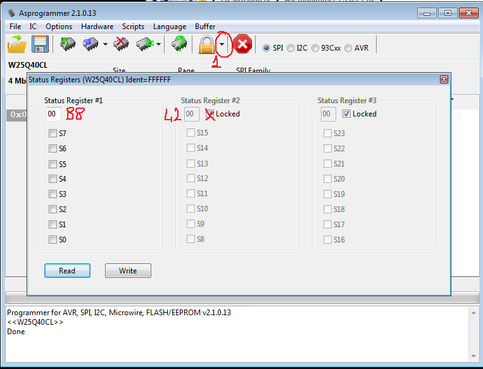The width and height of the screenshot is (483, 369).
Task: Check the S23 bit checkbox
Action: (327, 134)
